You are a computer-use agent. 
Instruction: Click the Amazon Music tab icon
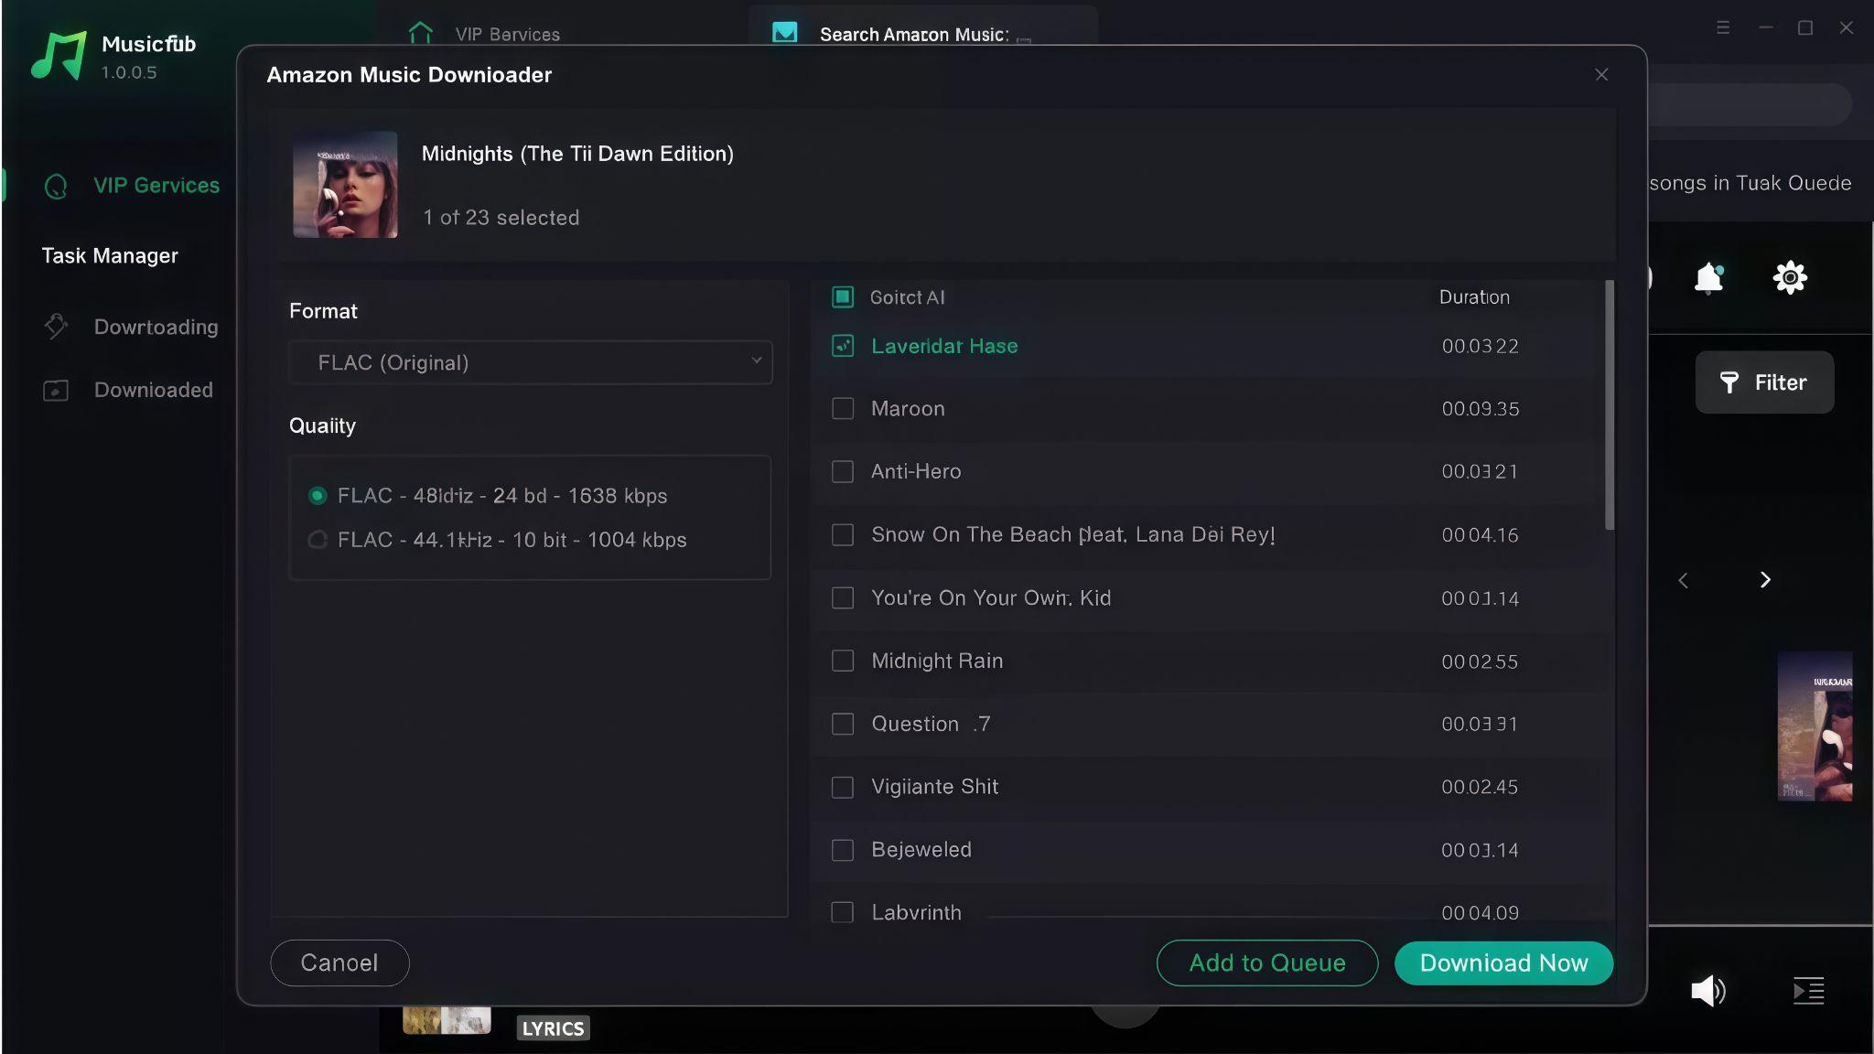pyautogui.click(x=784, y=34)
